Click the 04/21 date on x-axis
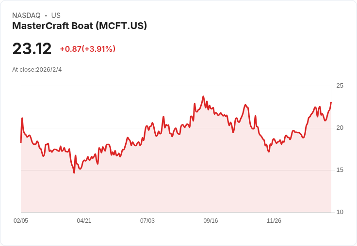Screen dimensions: 357x246 84,221
